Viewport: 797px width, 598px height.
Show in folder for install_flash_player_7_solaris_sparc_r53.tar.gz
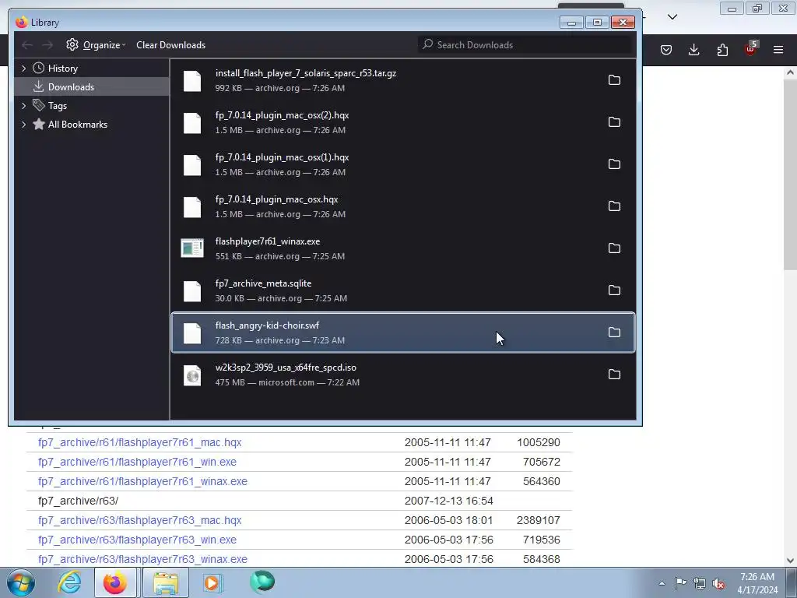coord(614,80)
